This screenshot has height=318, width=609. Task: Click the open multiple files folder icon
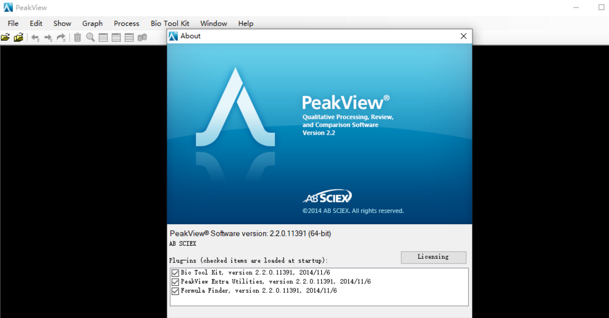[19, 37]
